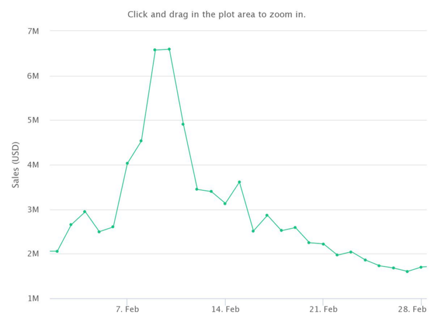Click the '28. Feb' x-axis label
Viewport: 434px width, 325px height.
pyautogui.click(x=413, y=309)
